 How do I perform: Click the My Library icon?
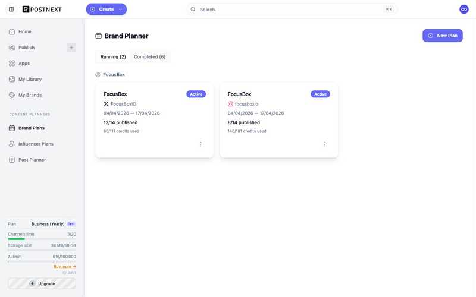coord(12,79)
